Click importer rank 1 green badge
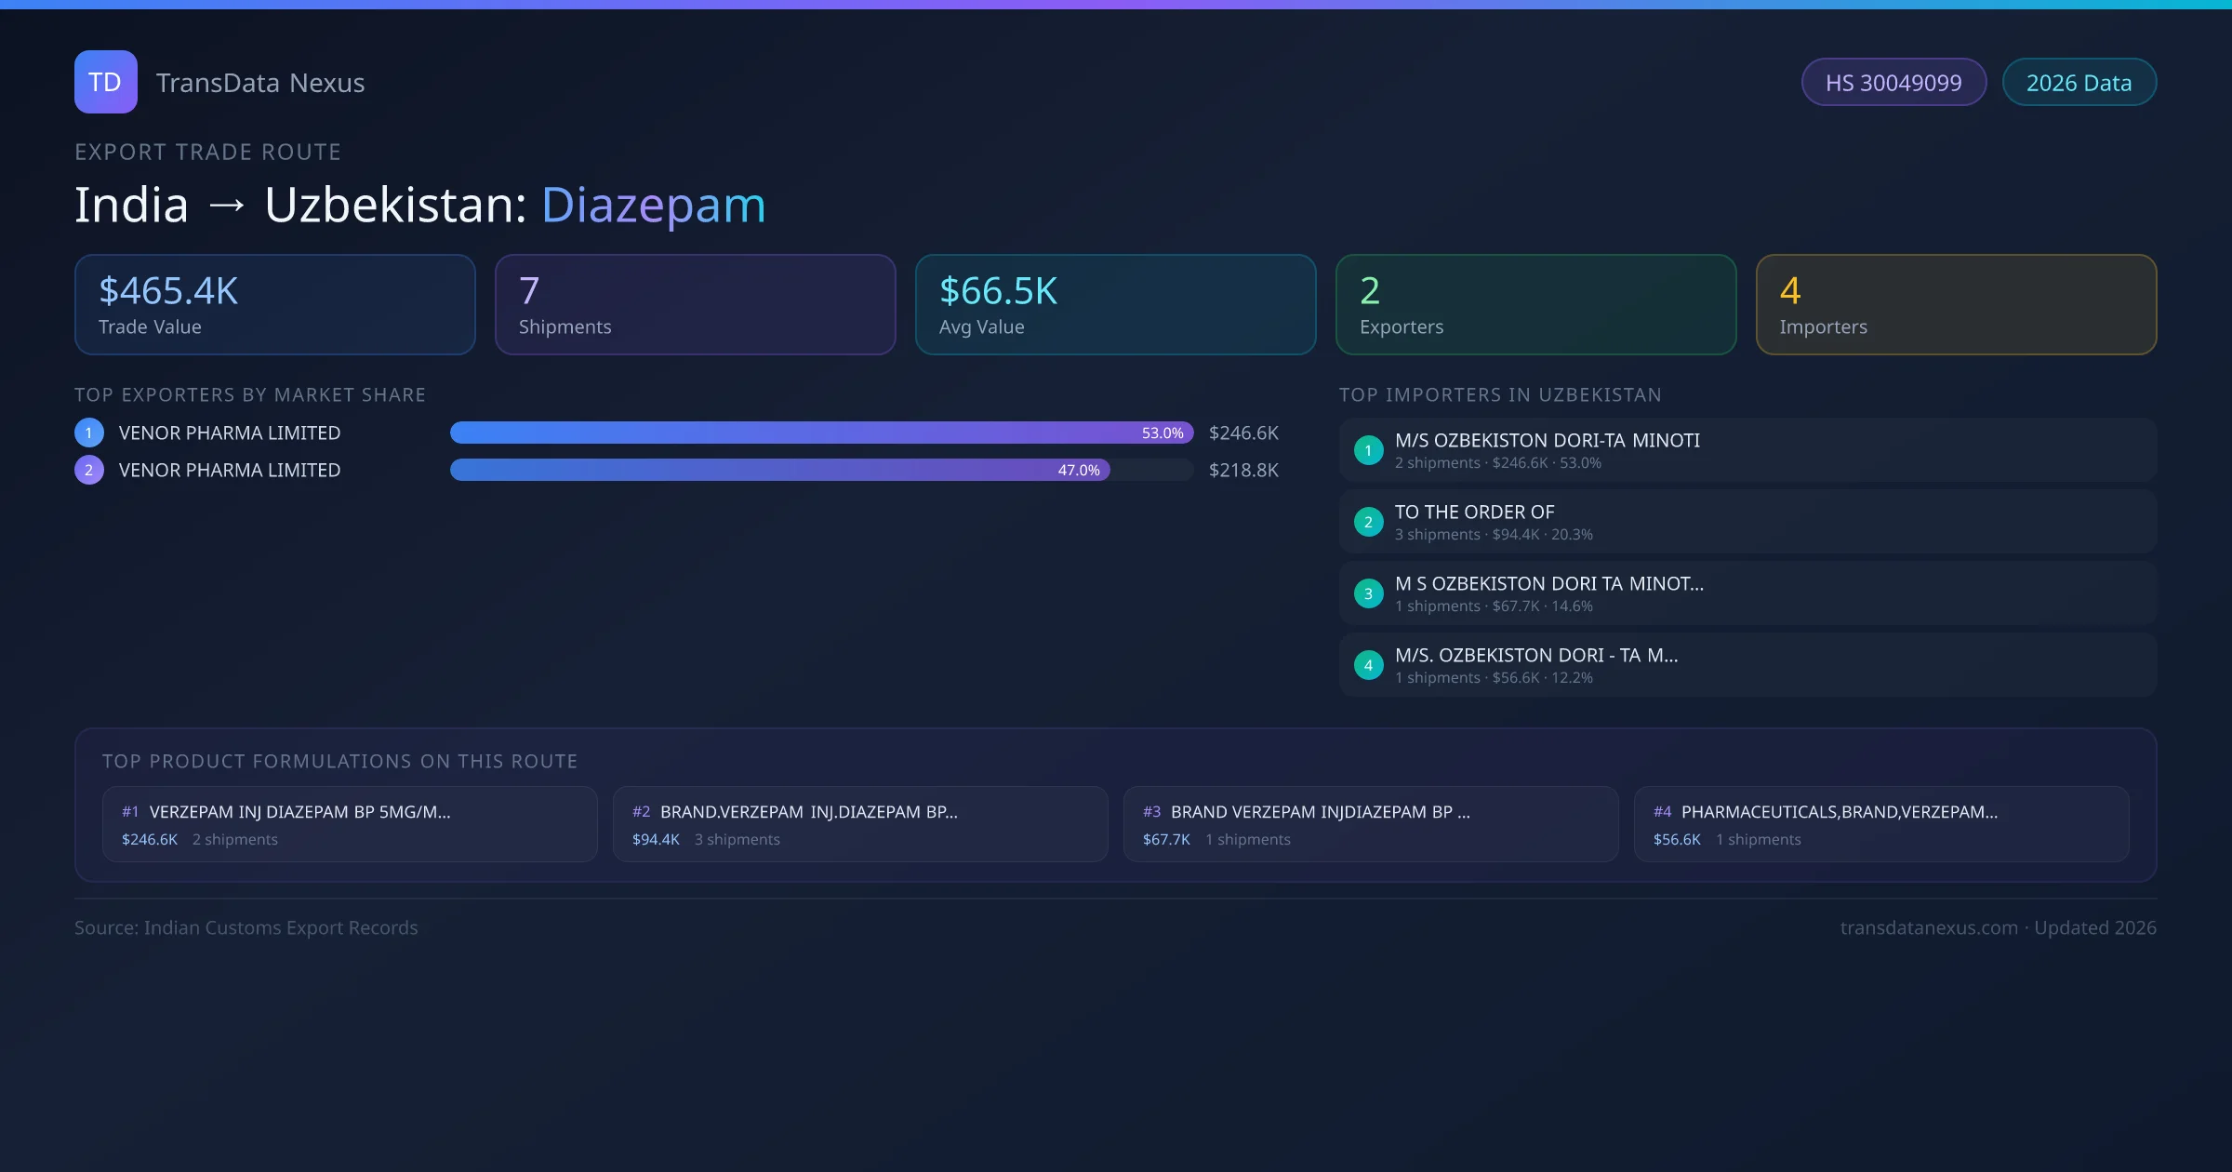This screenshot has height=1172, width=2232. tap(1368, 450)
